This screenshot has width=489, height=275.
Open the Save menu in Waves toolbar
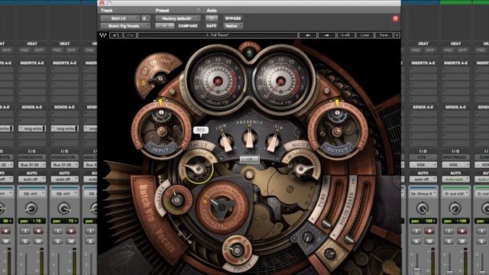tap(384, 35)
